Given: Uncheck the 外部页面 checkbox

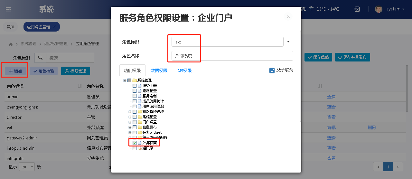Looking at the screenshot, I should pos(135,143).
